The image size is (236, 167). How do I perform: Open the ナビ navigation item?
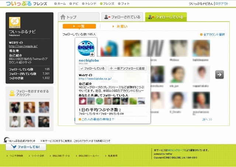tap(74, 4)
